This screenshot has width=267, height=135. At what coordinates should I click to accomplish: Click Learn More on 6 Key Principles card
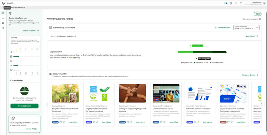[73, 122]
